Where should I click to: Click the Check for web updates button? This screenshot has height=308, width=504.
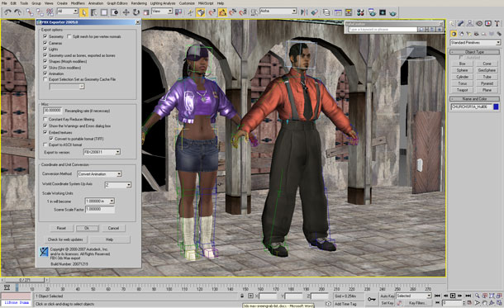coord(65,239)
